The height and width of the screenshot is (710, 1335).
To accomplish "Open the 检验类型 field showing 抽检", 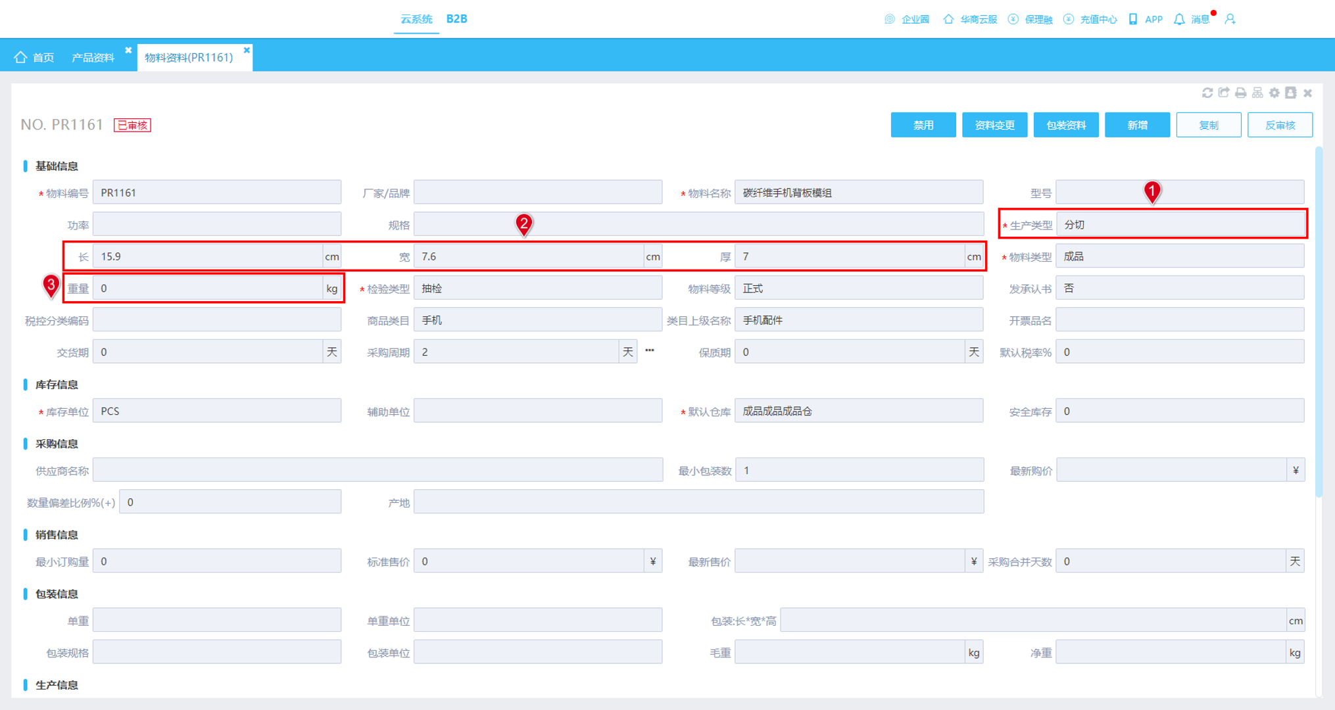I will 538,289.
